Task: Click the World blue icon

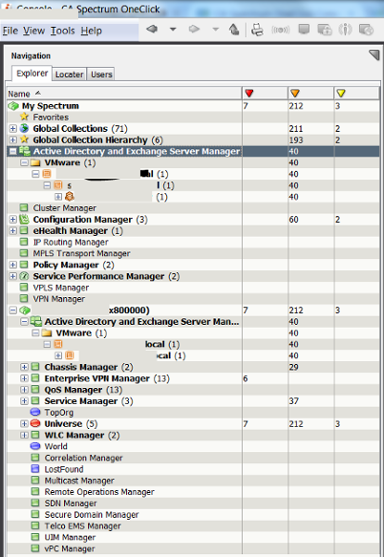Action: point(35,446)
